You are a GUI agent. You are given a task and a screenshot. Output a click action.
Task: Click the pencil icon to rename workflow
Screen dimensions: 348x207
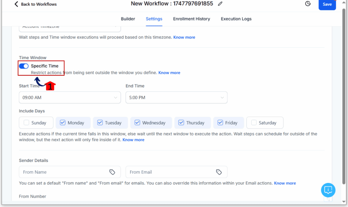(220, 4)
